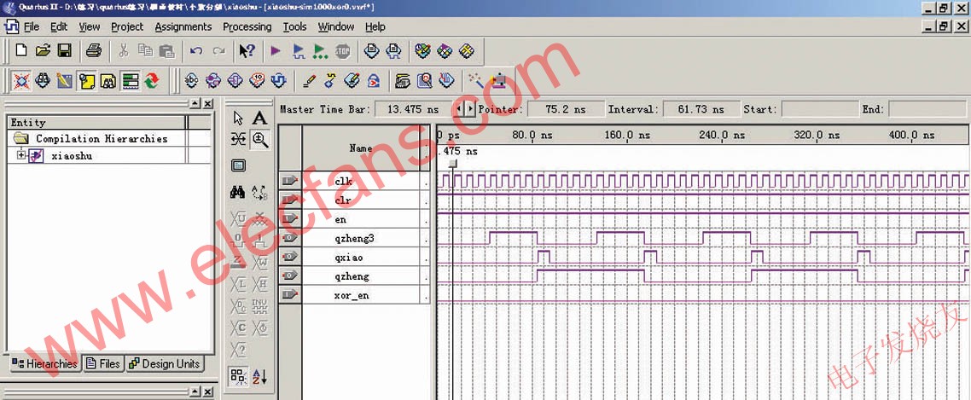Toggle the Snap to Grid button
Viewport: 971px width, 400px height.
point(238,376)
